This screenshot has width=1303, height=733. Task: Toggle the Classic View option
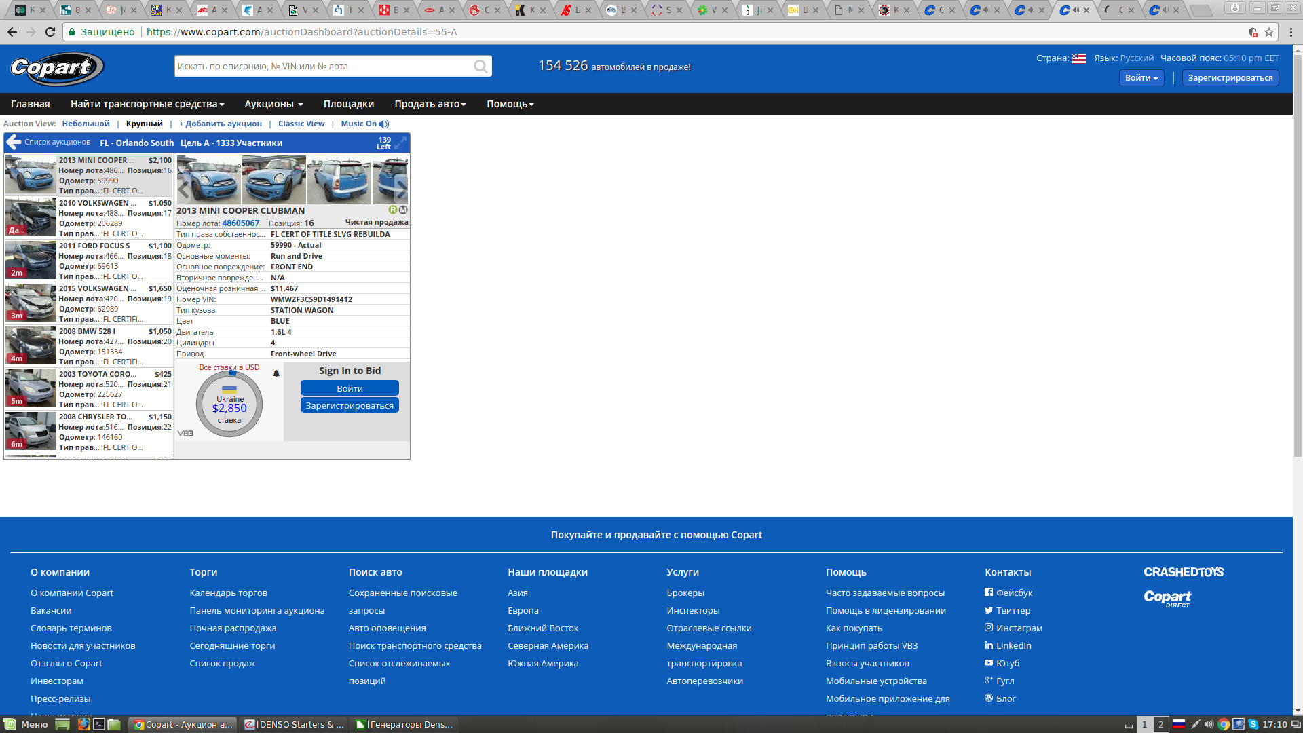coord(303,124)
